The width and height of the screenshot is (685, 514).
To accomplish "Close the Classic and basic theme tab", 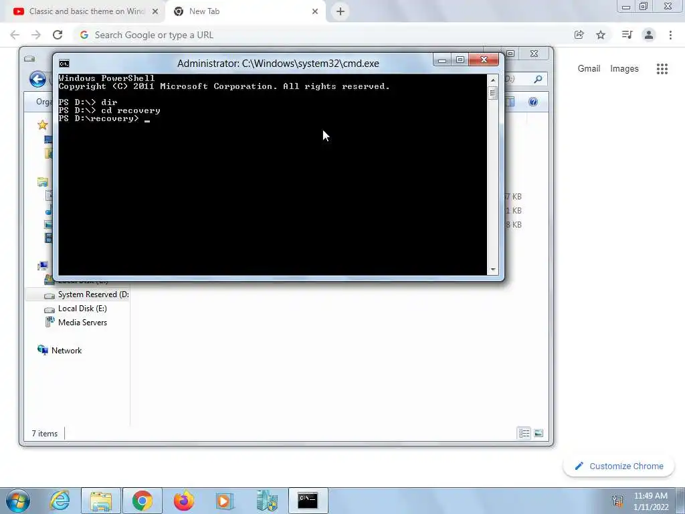I will point(155,11).
